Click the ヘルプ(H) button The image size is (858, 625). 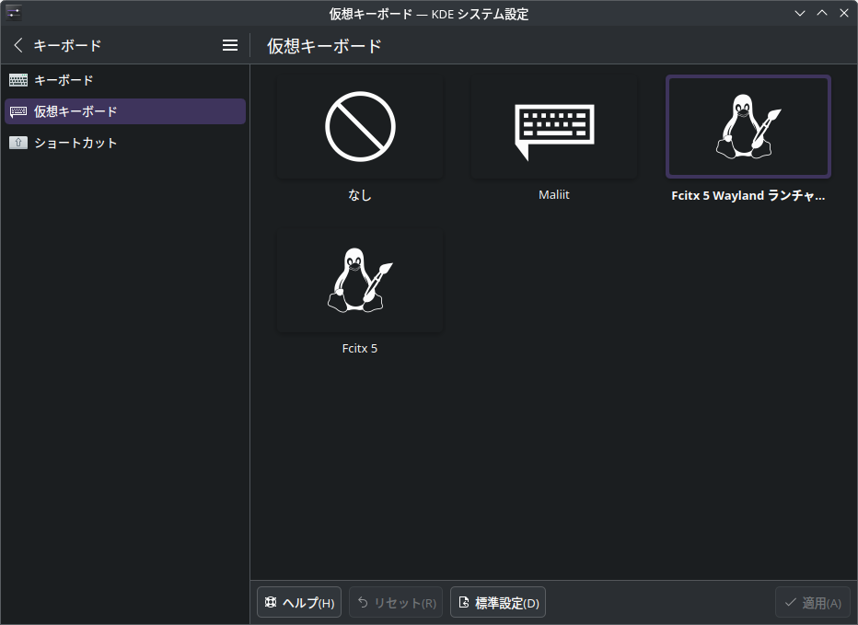click(x=298, y=602)
